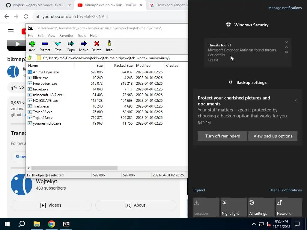Dismiss the Threats found notification
This screenshot has width=307, height=230.
[x=286, y=43]
